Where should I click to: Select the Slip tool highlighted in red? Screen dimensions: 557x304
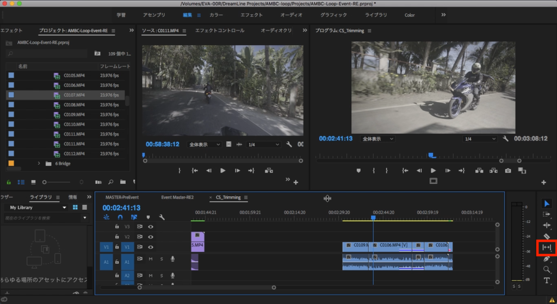547,247
